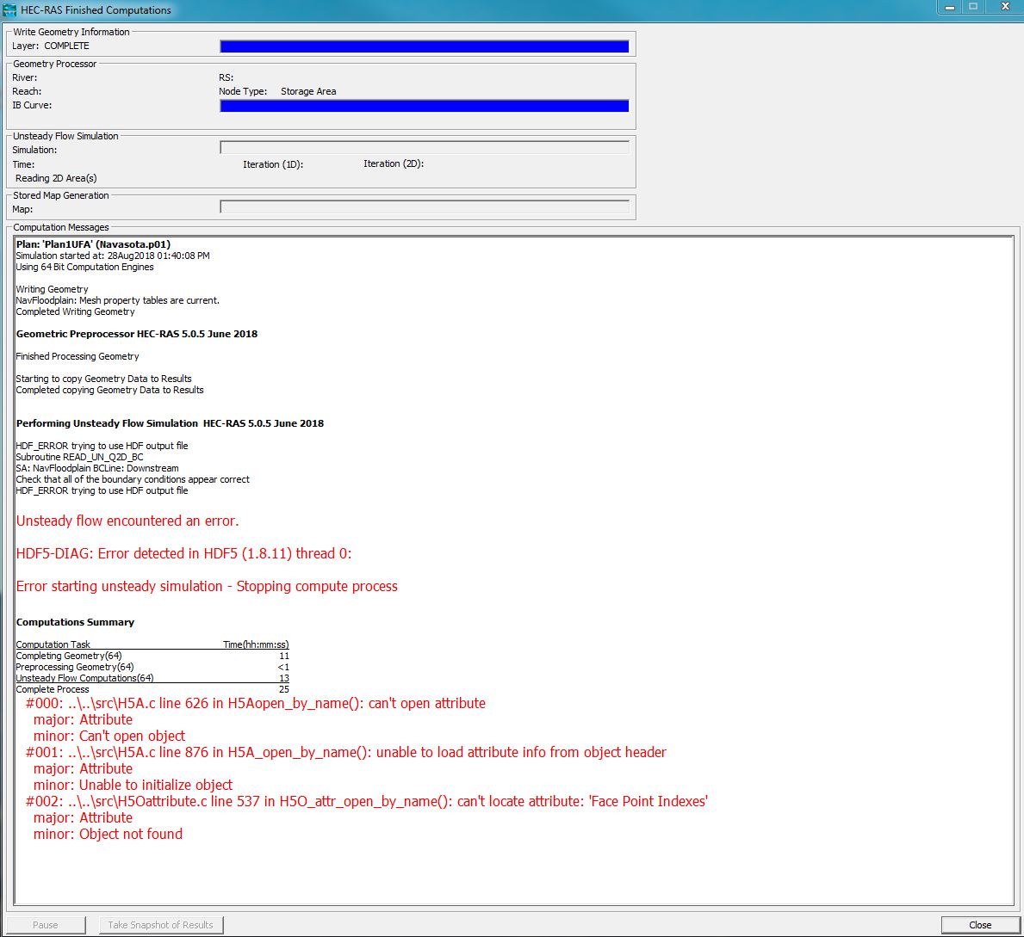
Task: Click 'Layer: COMPLETE' status text
Action: click(50, 46)
